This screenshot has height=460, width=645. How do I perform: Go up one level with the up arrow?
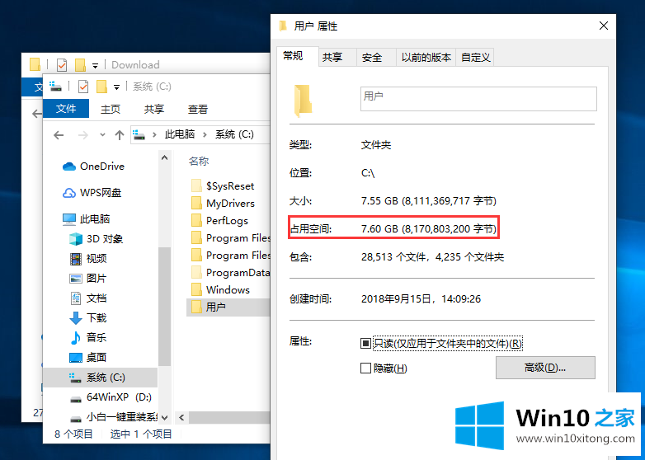[120, 135]
